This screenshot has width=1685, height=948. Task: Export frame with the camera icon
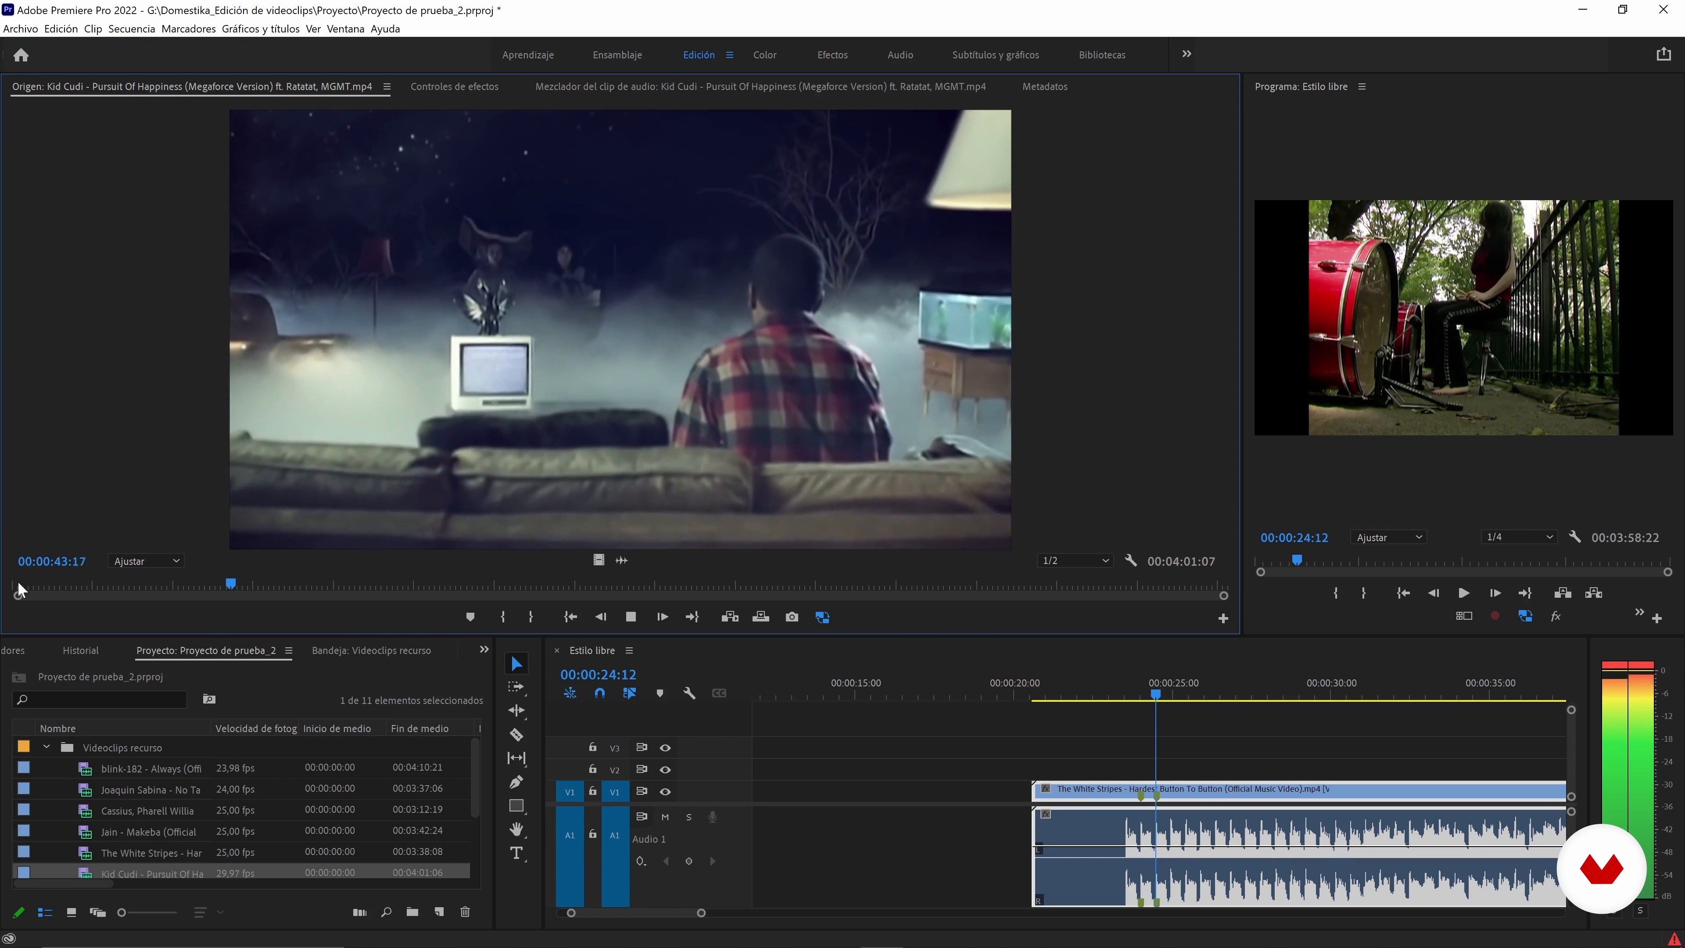pos(792,617)
